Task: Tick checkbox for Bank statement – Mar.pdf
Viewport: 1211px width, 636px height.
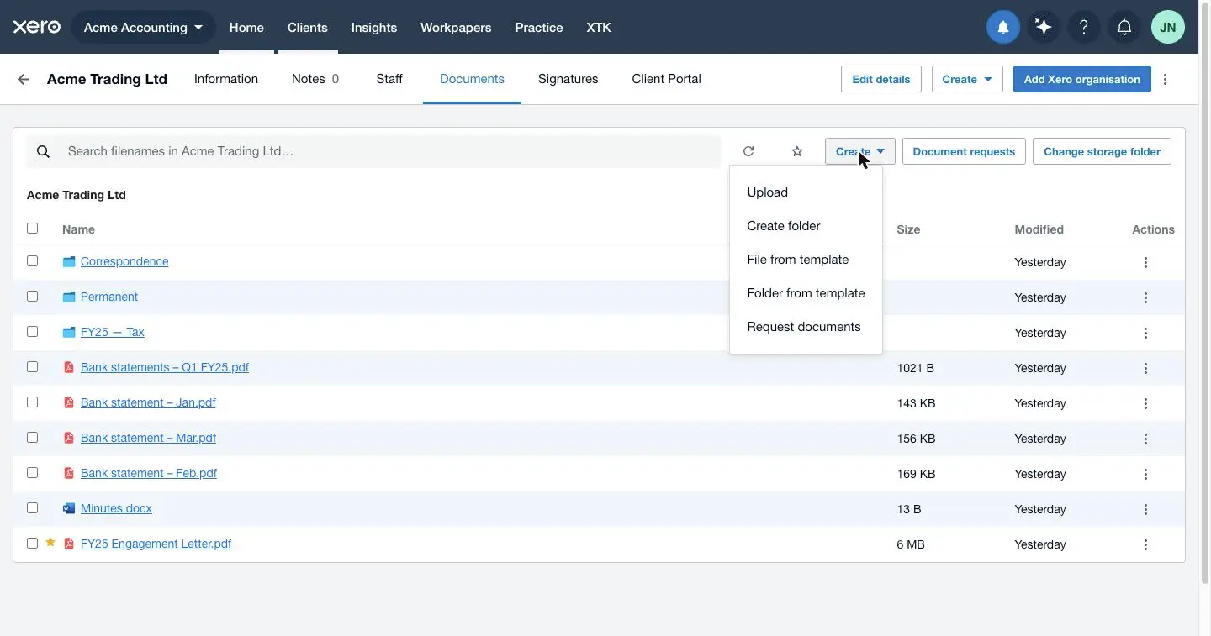Action: [33, 438]
